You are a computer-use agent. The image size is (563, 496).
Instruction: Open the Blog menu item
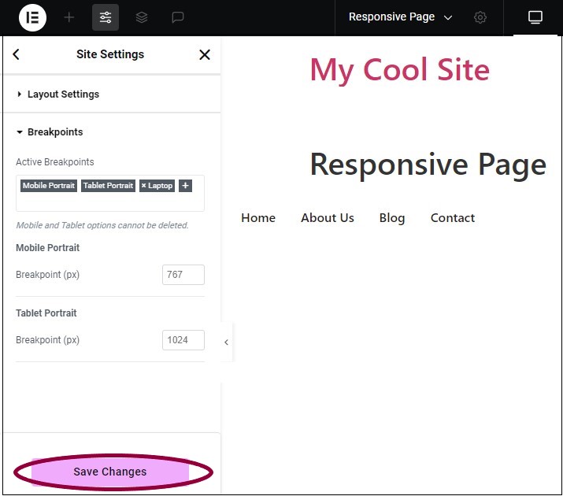pos(392,218)
